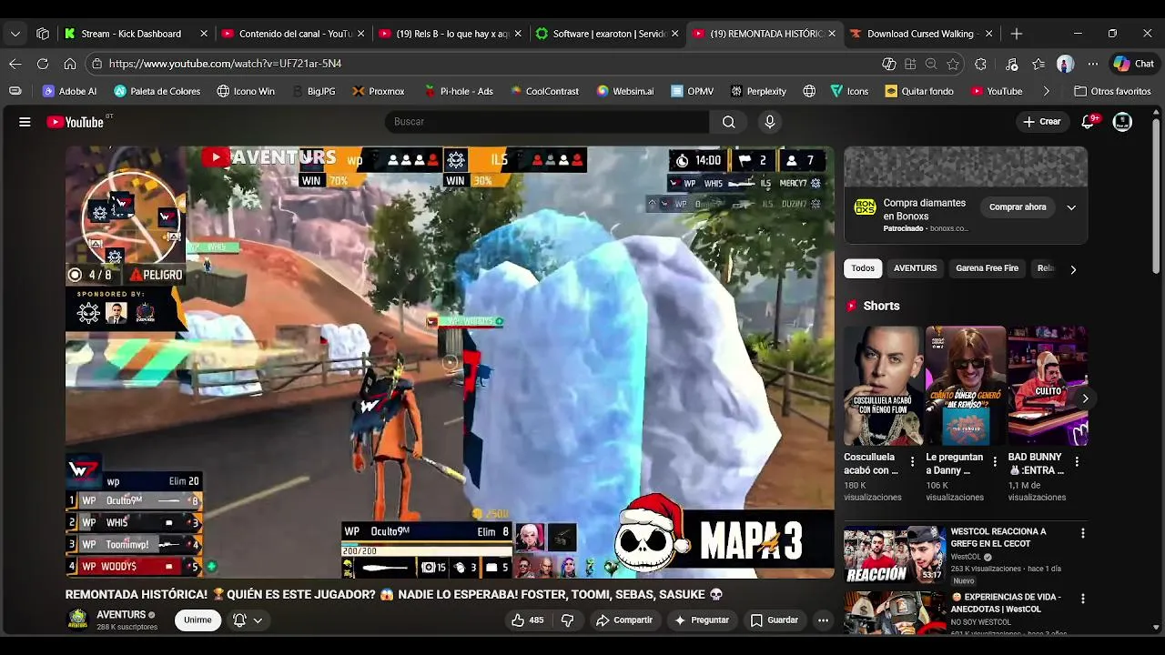This screenshot has height=655, width=1165.
Task: Expand the Bonoxs ad chevron
Action: [x=1071, y=207]
